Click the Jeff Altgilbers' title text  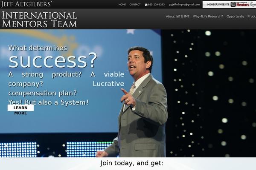point(26,4)
